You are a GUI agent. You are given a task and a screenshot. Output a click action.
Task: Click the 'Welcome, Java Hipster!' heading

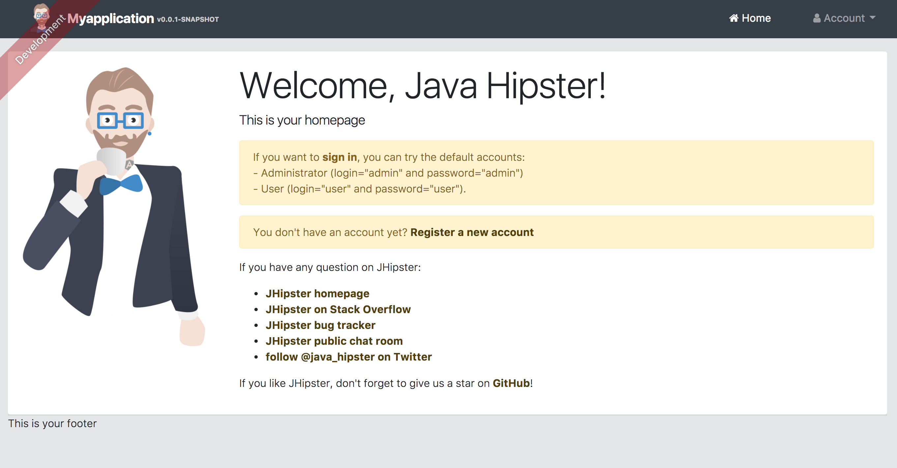(x=422, y=86)
